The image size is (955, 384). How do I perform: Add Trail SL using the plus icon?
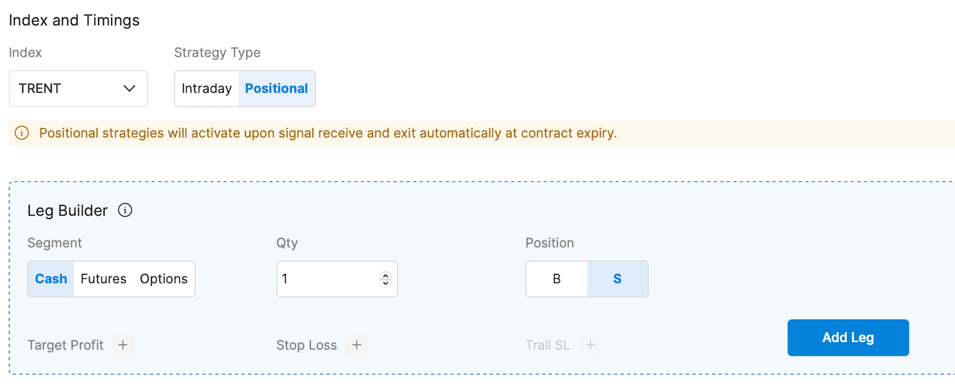pos(591,345)
